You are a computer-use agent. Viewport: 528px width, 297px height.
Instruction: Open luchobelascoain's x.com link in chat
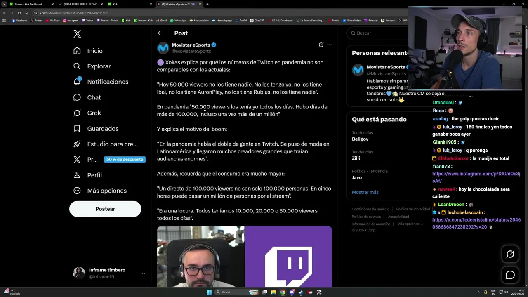click(476, 224)
